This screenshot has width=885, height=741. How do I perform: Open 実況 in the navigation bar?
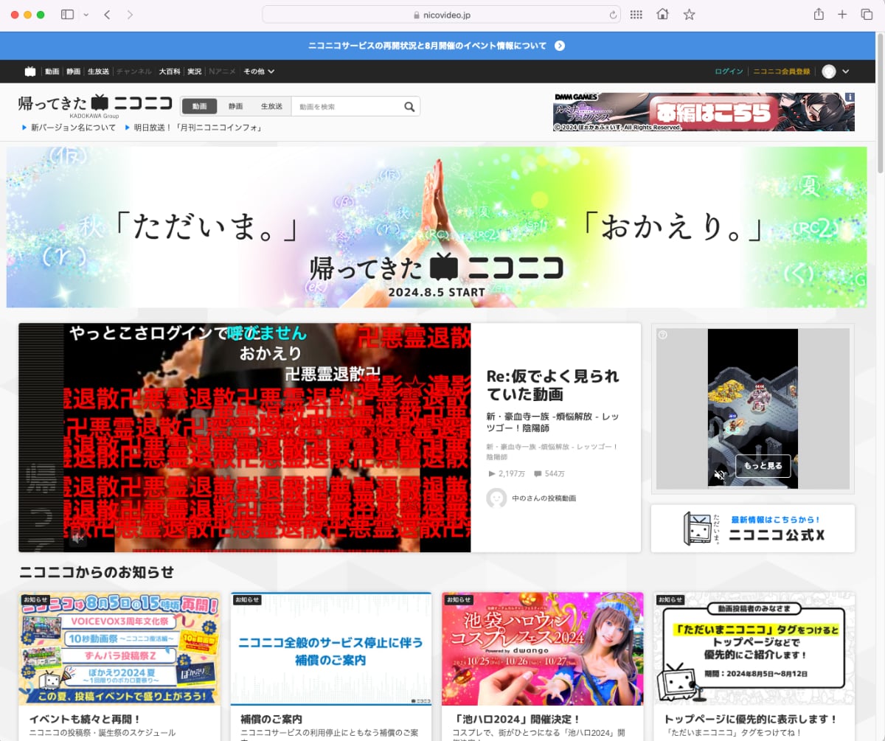tap(194, 72)
